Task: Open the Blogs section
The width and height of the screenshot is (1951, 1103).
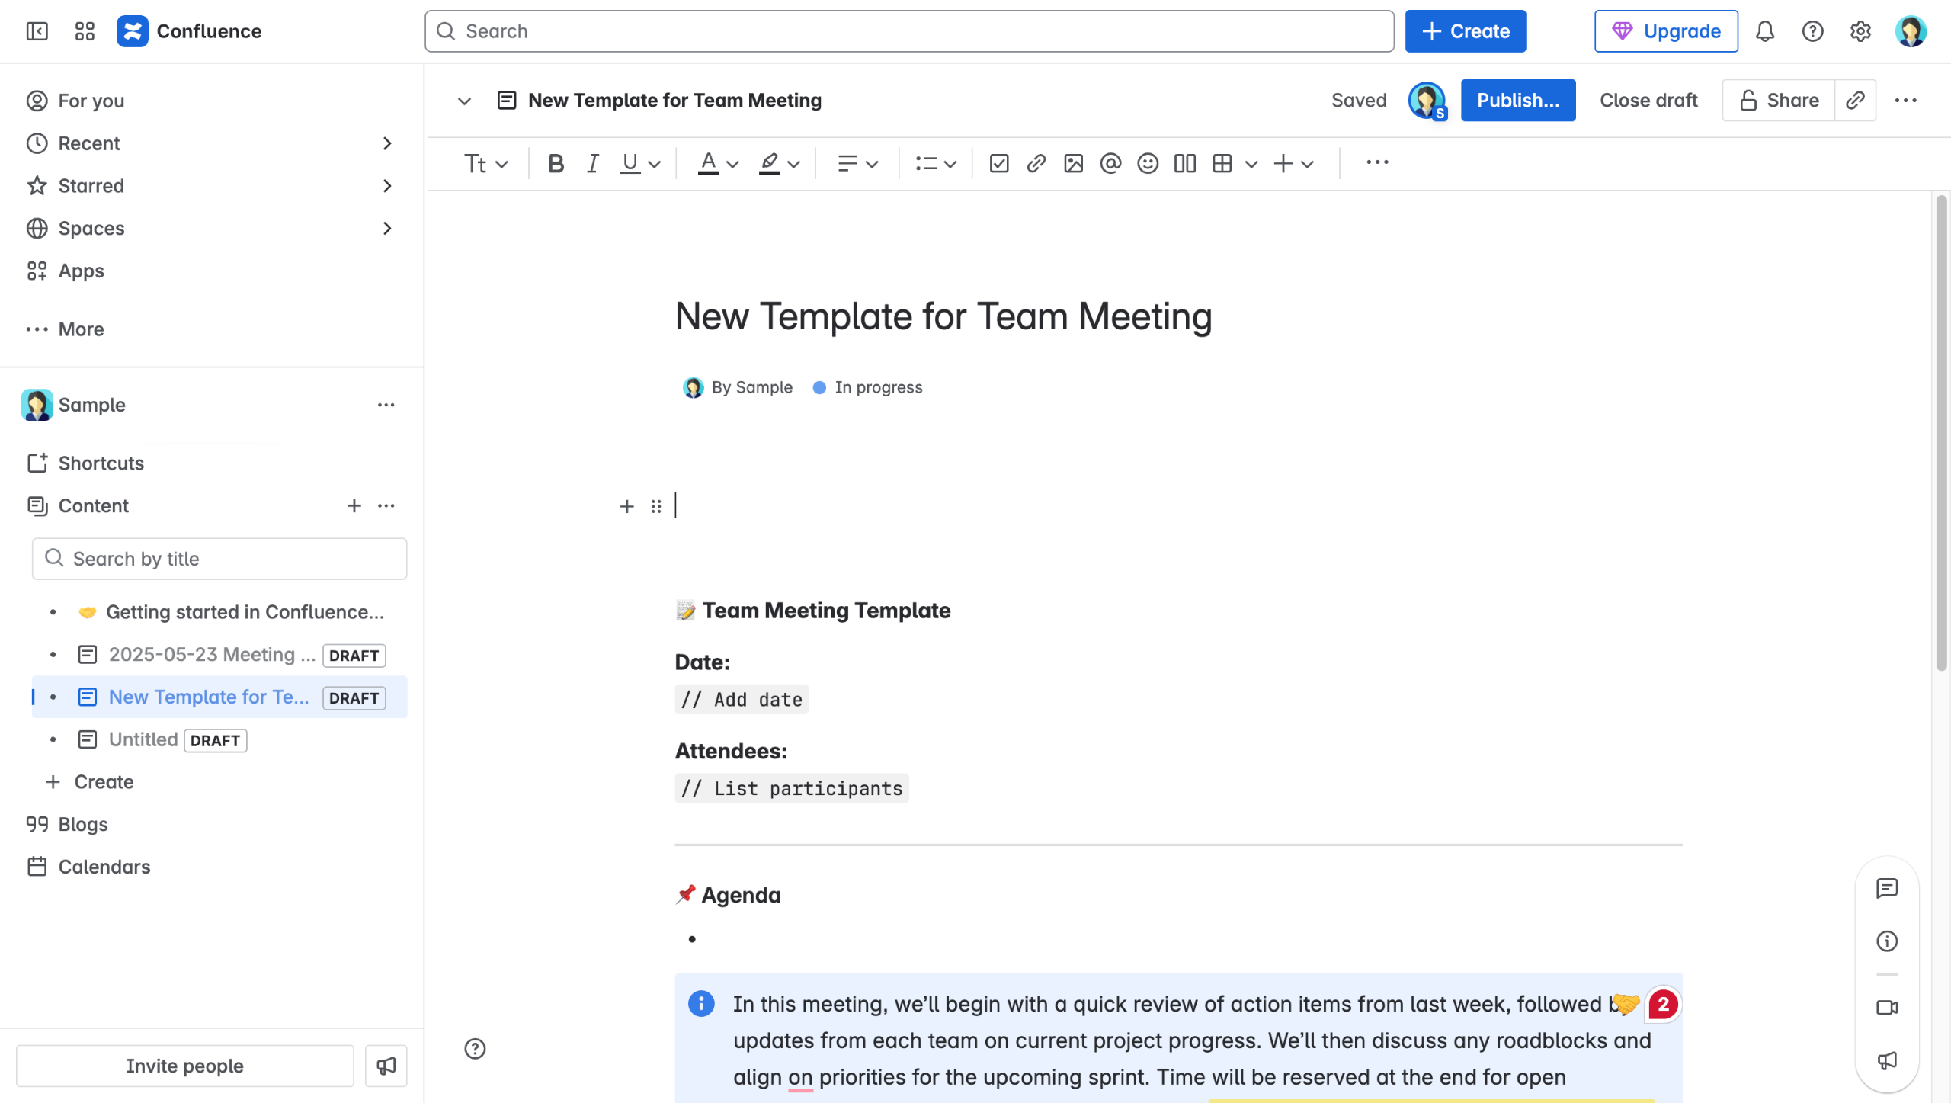Action: pyautogui.click(x=82, y=824)
